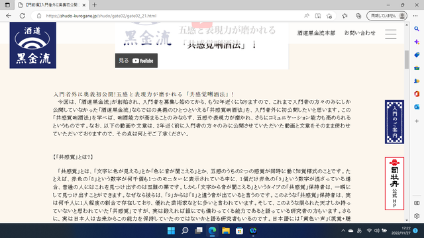Open the hamburger menu on the website
This screenshot has width=424, height=238.
click(x=391, y=34)
